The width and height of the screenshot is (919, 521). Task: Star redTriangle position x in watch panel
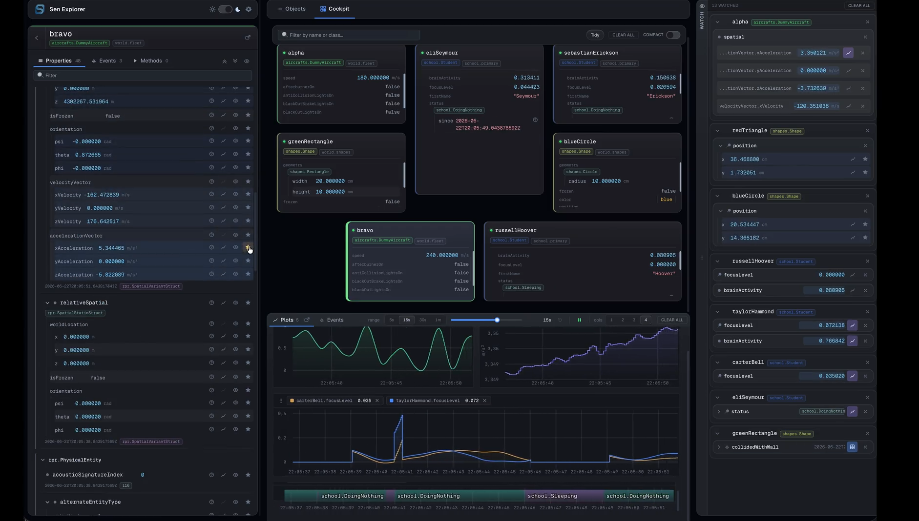[865, 159]
